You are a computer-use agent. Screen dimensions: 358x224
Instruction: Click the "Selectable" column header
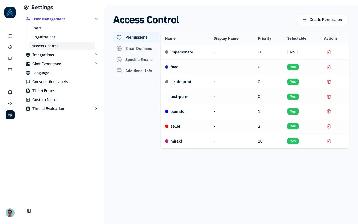point(297,38)
